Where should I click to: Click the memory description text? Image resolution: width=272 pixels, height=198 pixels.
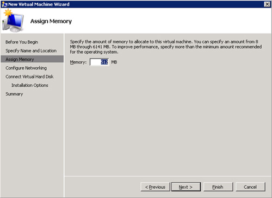[166, 47]
